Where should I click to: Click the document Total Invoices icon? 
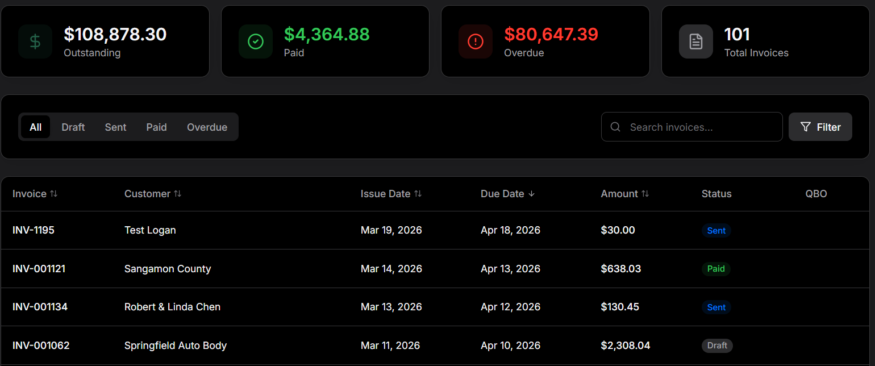coord(696,41)
